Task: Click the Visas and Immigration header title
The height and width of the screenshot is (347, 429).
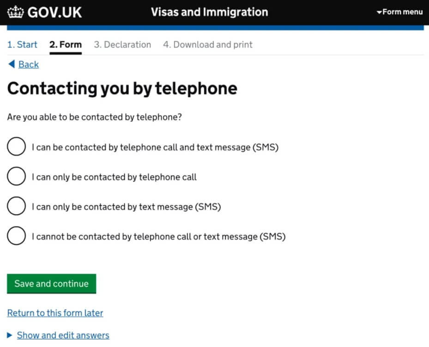Action: click(209, 12)
